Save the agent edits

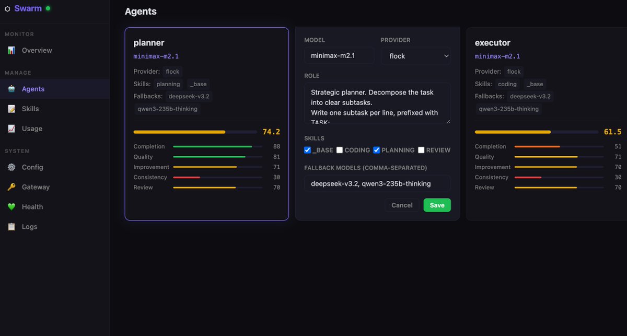point(437,205)
